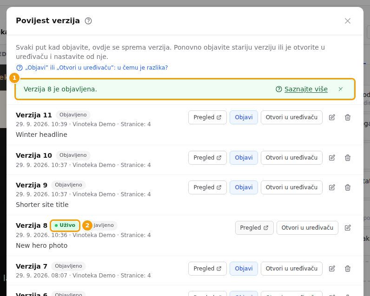
Task: Edit note for Verzija 9
Action: [x=332, y=187]
